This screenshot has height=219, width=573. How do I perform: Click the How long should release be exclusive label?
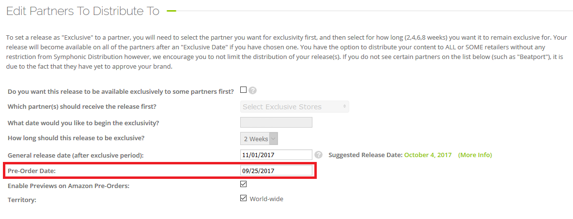pos(76,138)
